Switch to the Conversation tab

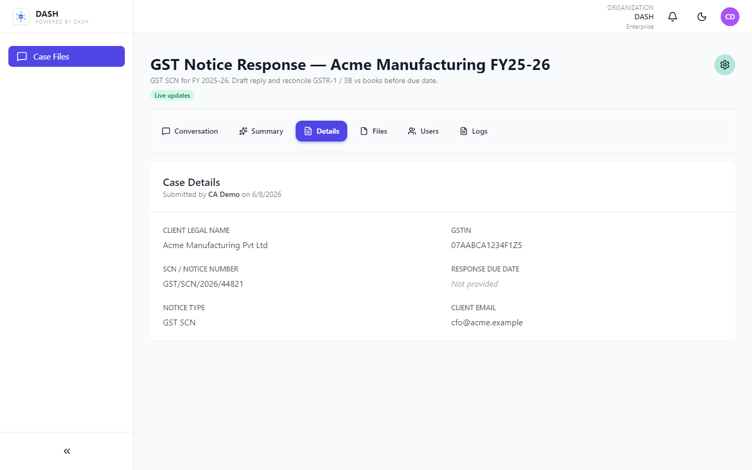tap(190, 131)
